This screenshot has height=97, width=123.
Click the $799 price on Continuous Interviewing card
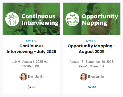tap(32, 87)
